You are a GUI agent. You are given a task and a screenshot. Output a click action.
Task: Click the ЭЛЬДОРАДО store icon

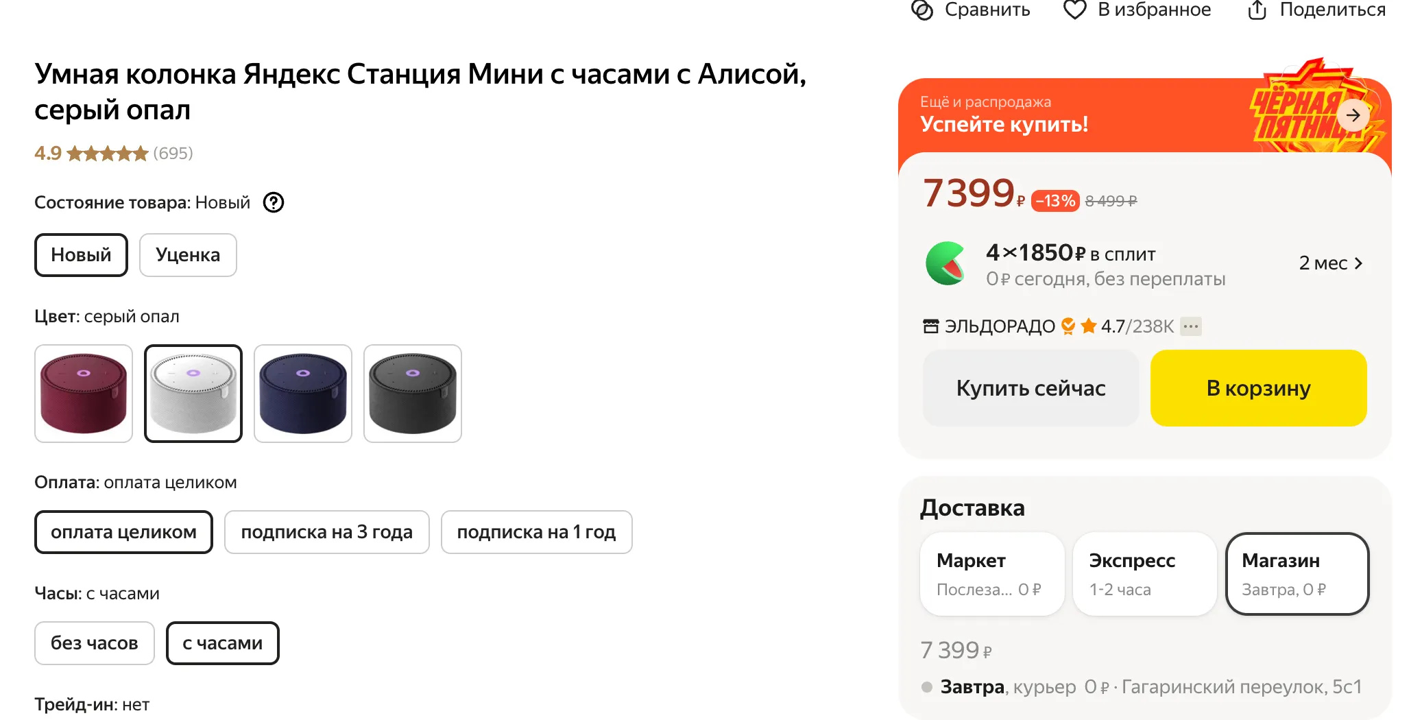click(930, 326)
